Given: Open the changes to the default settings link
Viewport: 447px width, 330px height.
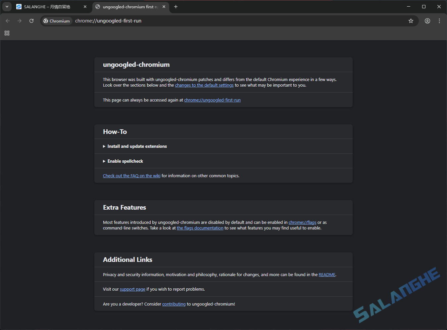Looking at the screenshot, I should [204, 85].
